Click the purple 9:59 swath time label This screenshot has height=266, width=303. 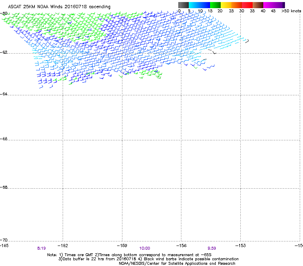click(x=212, y=248)
